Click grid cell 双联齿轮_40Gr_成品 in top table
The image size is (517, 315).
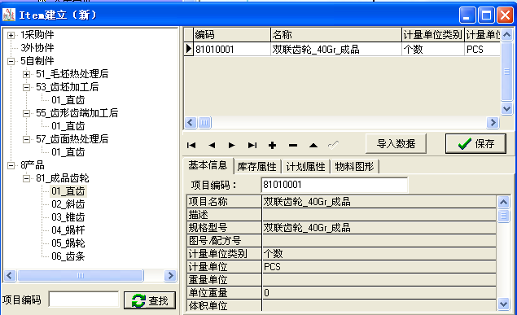(336, 49)
